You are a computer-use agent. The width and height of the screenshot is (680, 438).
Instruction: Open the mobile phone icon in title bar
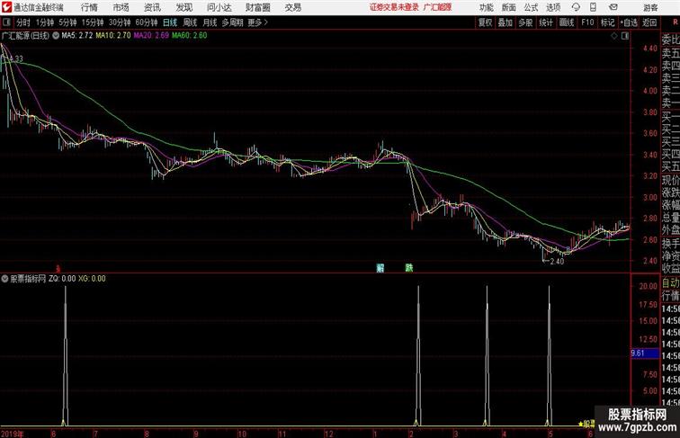(x=593, y=7)
